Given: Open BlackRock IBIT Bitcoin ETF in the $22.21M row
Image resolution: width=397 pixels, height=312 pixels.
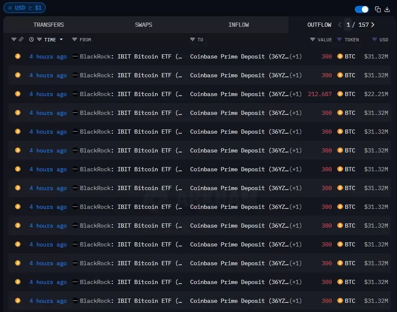Looking at the screenshot, I should click(131, 94).
